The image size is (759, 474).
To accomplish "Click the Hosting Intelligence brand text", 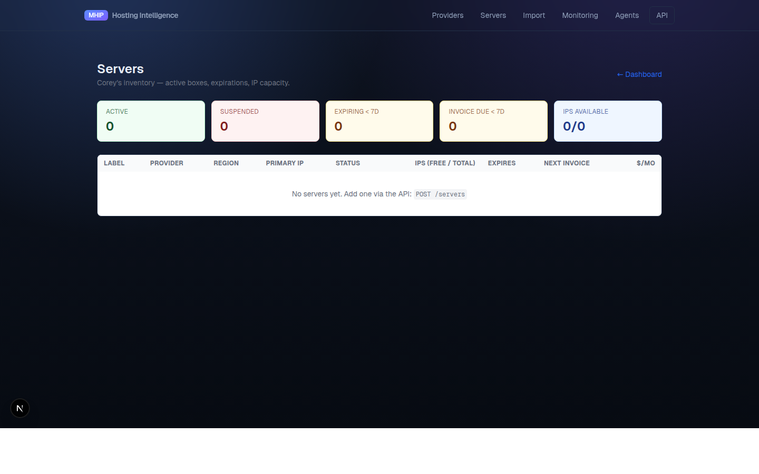I will (145, 15).
